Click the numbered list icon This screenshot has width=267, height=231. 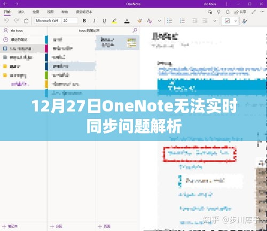[182, 21]
